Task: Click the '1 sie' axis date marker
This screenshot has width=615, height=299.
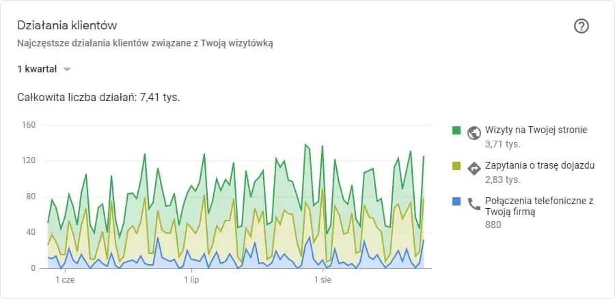Action: [323, 280]
